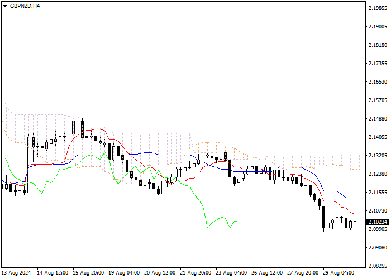This screenshot has width=391, height=279.
Task: Open the chart menu triangle beside GBPNZD
Action: (5, 6)
